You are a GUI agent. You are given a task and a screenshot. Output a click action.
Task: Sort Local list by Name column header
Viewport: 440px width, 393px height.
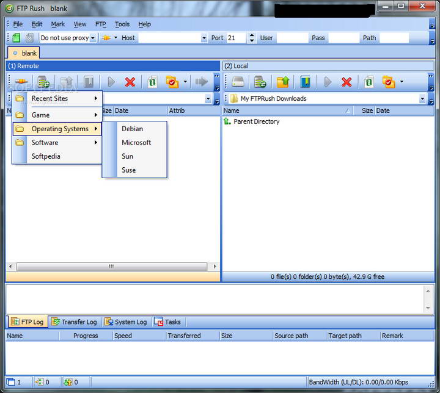(287, 110)
